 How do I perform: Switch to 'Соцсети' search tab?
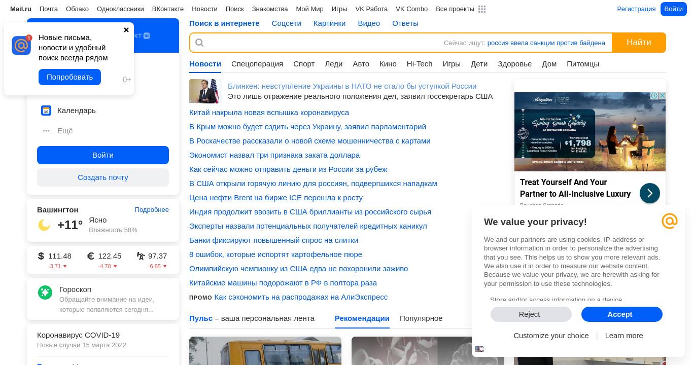(x=286, y=23)
